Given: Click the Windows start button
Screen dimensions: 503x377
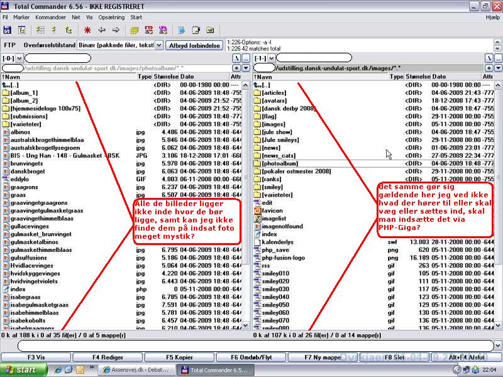Looking at the screenshot, I should pos(24,370).
